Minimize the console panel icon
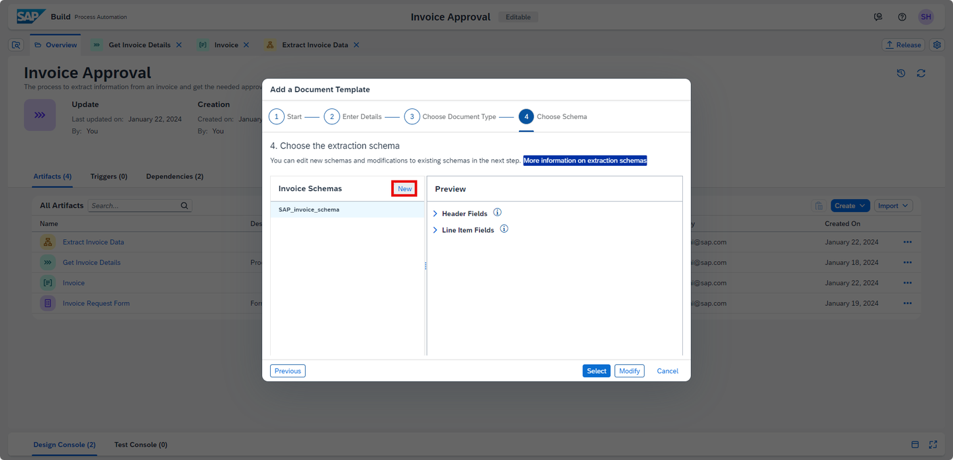The width and height of the screenshot is (953, 460). tap(915, 445)
